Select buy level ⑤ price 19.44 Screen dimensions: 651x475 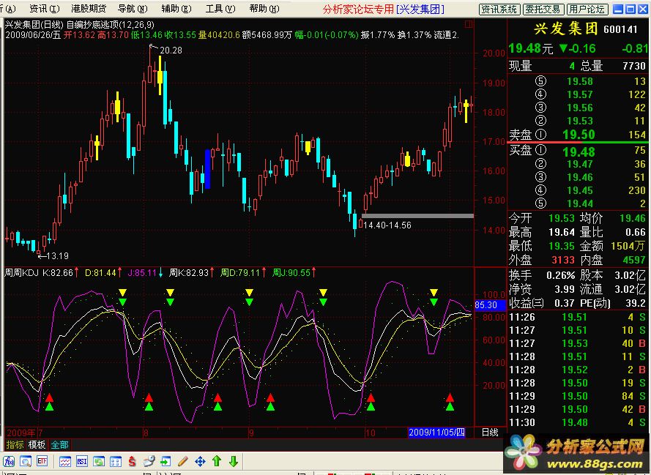[x=579, y=203]
